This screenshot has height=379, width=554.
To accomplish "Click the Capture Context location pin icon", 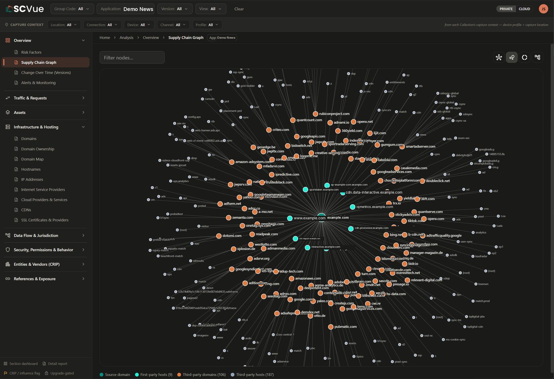I will click(x=7, y=25).
